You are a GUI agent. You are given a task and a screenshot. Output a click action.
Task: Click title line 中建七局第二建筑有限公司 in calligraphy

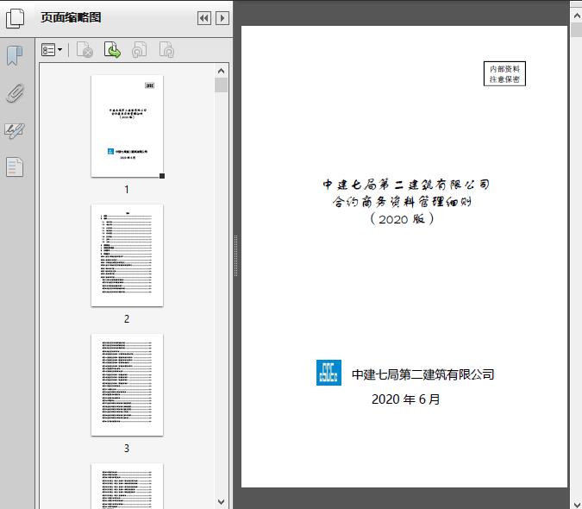[406, 184]
